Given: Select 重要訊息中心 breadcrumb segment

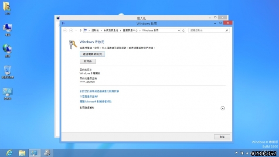Looking at the screenshot, I should click(130, 31).
